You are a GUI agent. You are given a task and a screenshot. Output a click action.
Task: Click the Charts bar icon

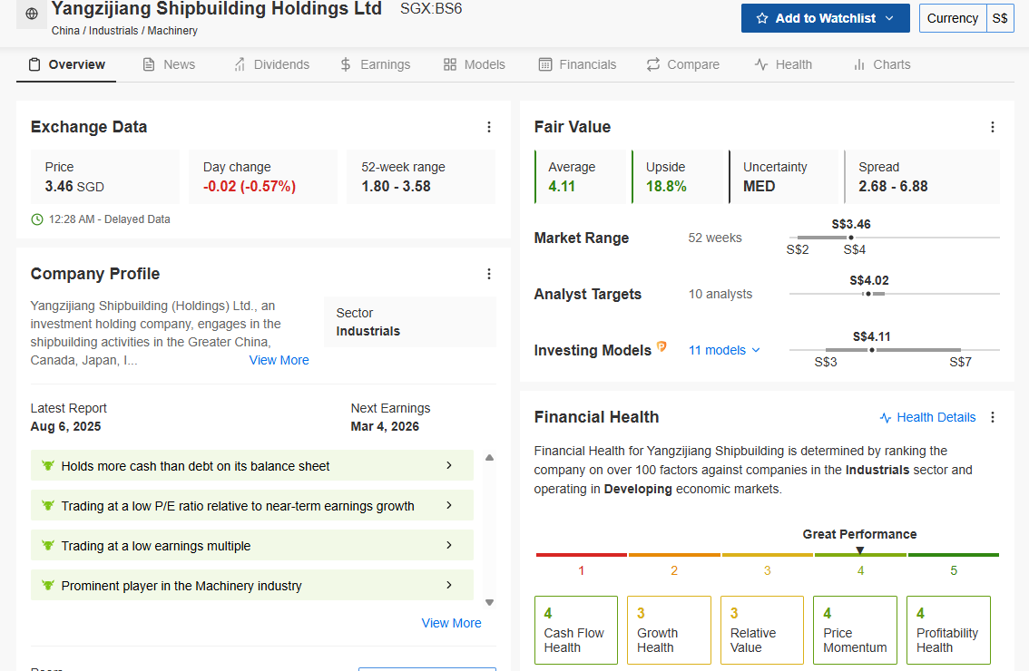click(859, 64)
